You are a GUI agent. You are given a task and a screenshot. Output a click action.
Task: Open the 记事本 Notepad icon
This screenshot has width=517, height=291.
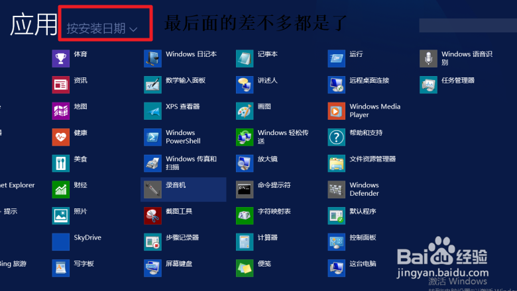pyautogui.click(x=245, y=58)
